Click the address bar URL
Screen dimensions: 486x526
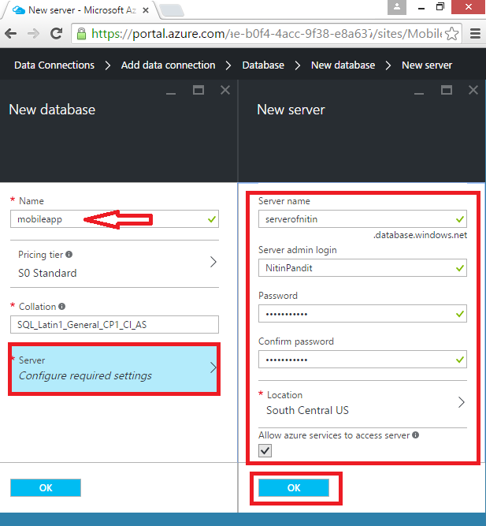point(265,34)
